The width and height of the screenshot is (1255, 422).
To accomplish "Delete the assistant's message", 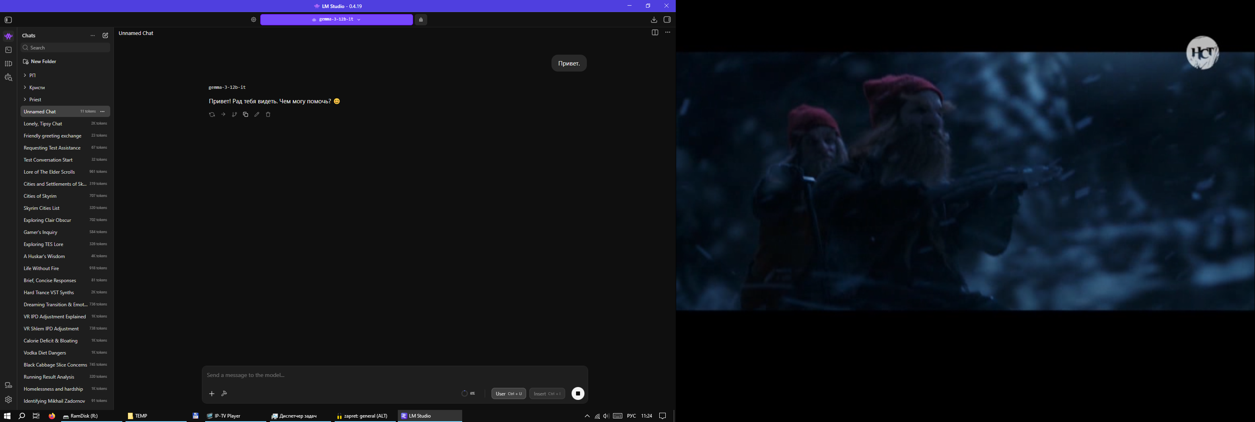I will point(268,115).
